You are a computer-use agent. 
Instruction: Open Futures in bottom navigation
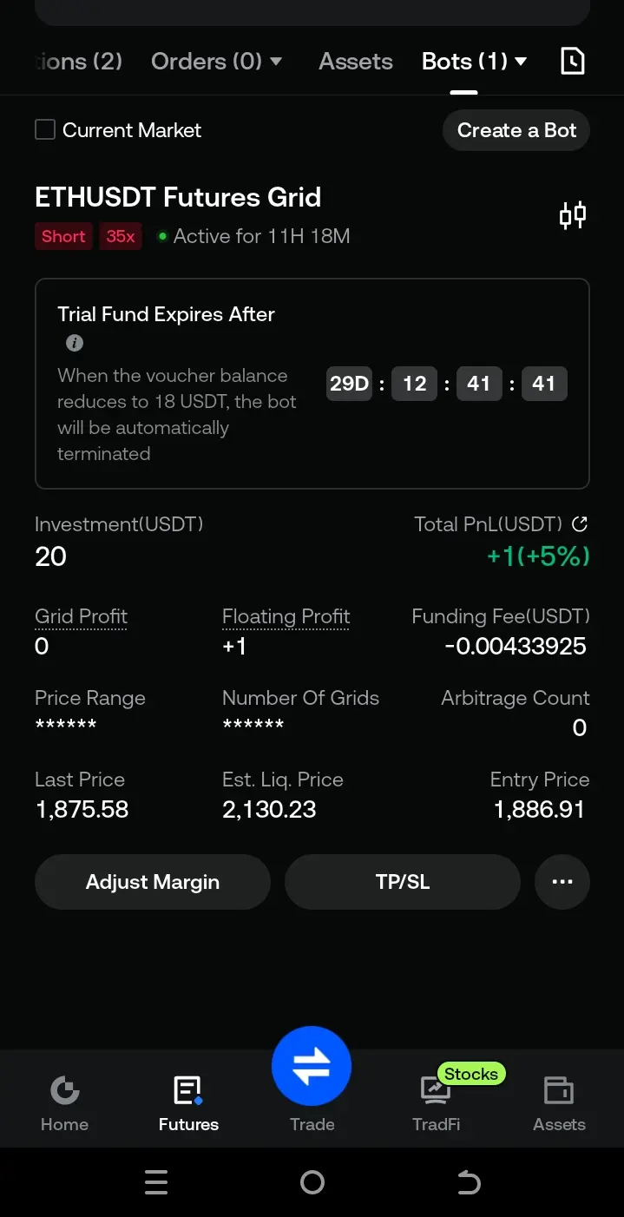[188, 1103]
